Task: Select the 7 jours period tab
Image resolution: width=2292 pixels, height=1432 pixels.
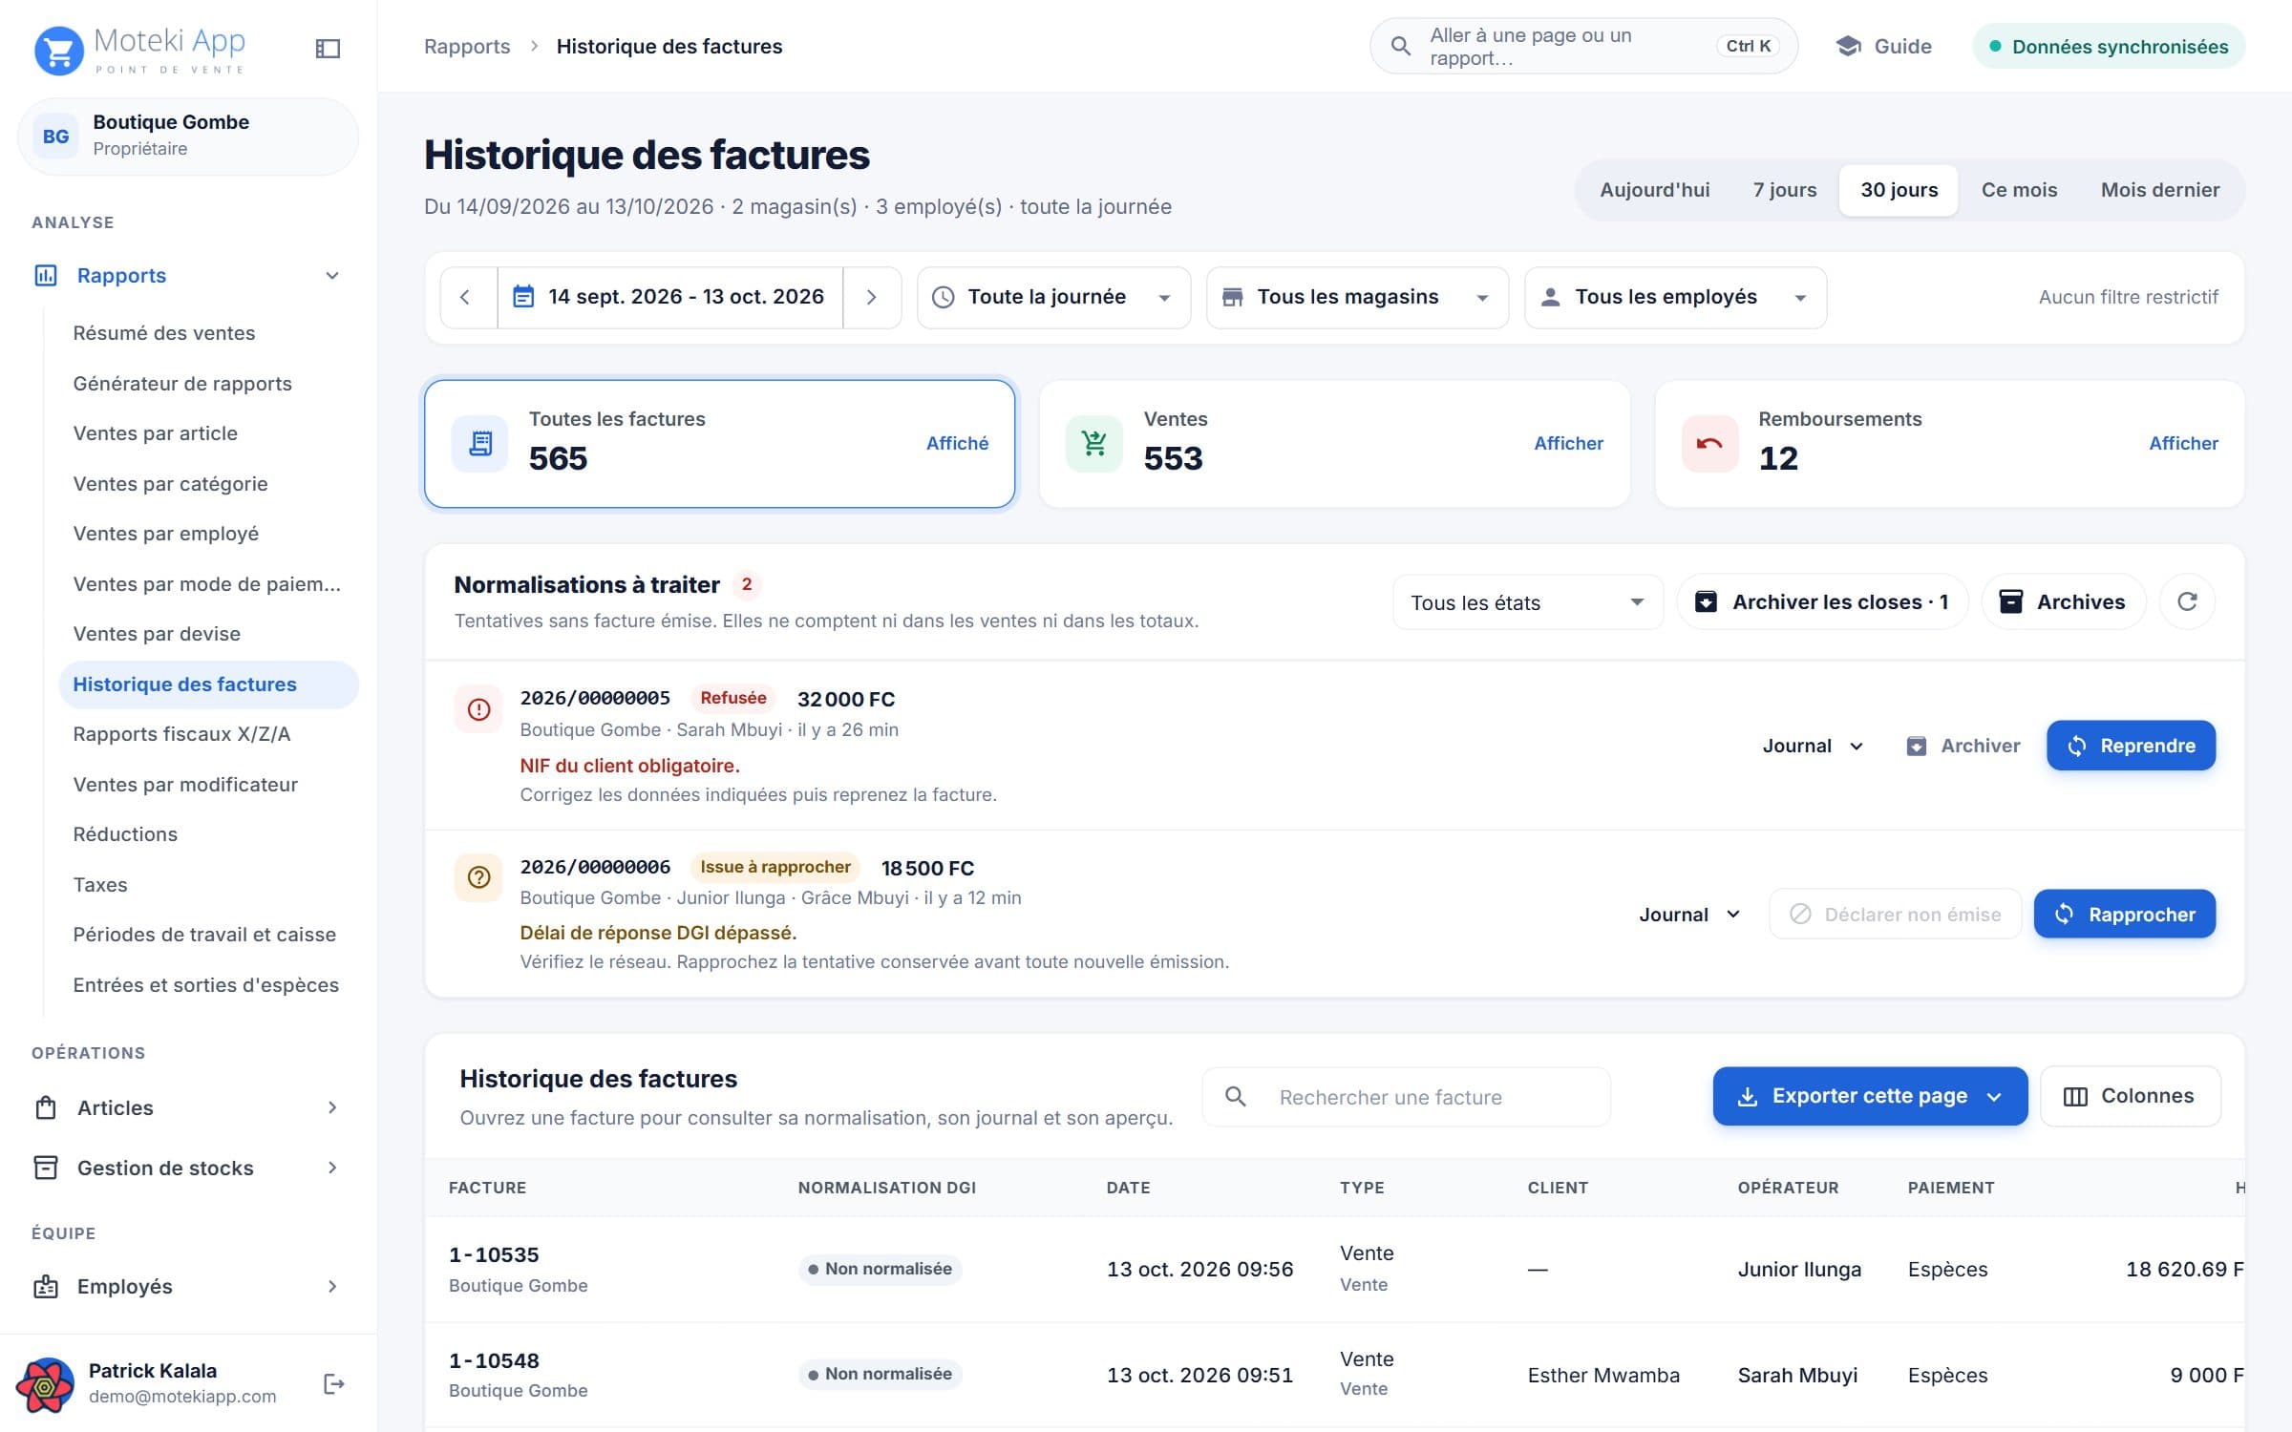Action: coord(1784,190)
